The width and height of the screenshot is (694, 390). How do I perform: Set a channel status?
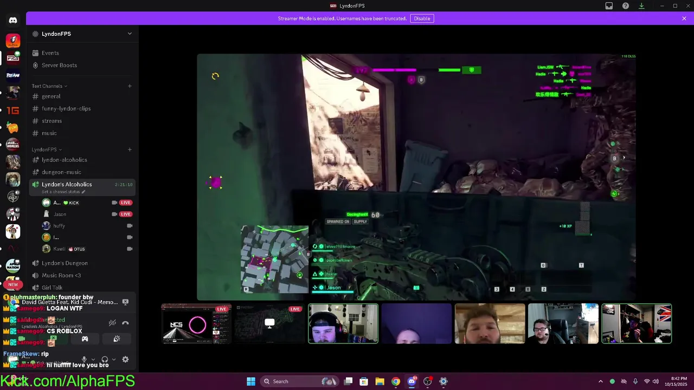63,192
